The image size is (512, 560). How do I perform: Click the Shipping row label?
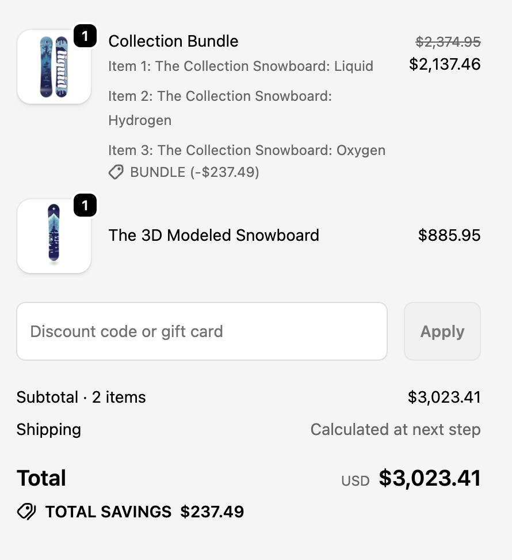pyautogui.click(x=48, y=429)
